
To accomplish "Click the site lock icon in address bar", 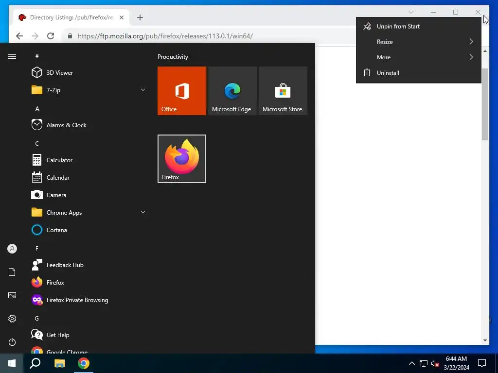I will (x=70, y=36).
